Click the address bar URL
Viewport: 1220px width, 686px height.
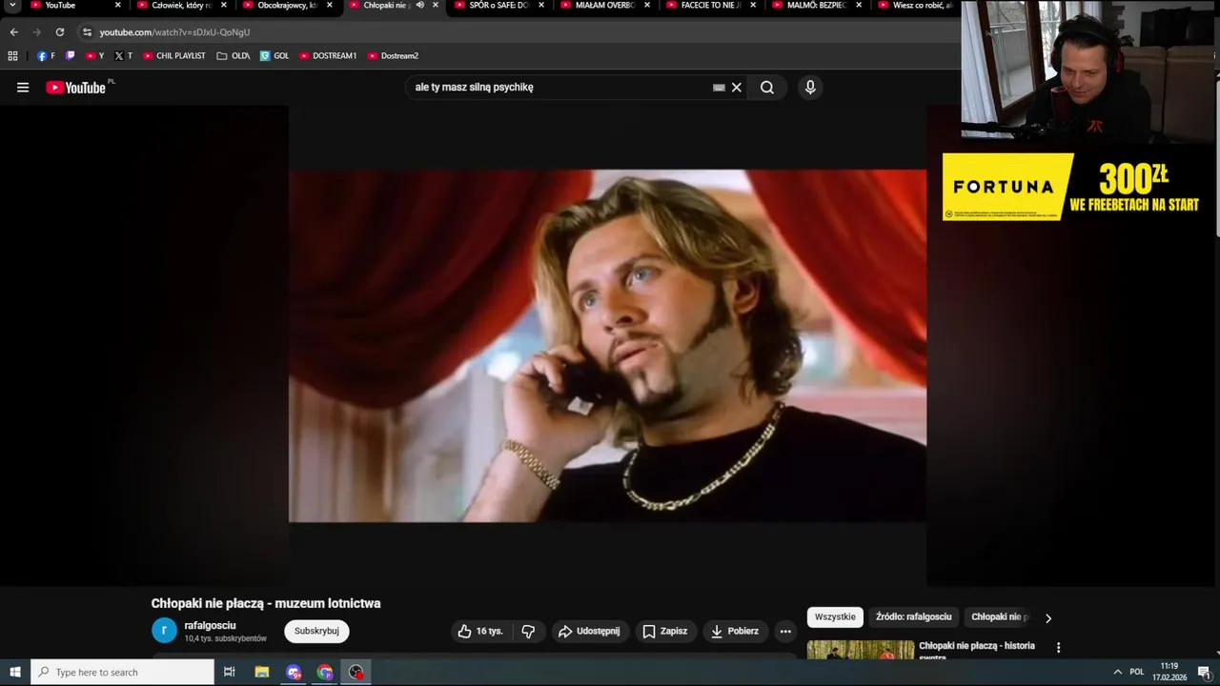pos(174,31)
